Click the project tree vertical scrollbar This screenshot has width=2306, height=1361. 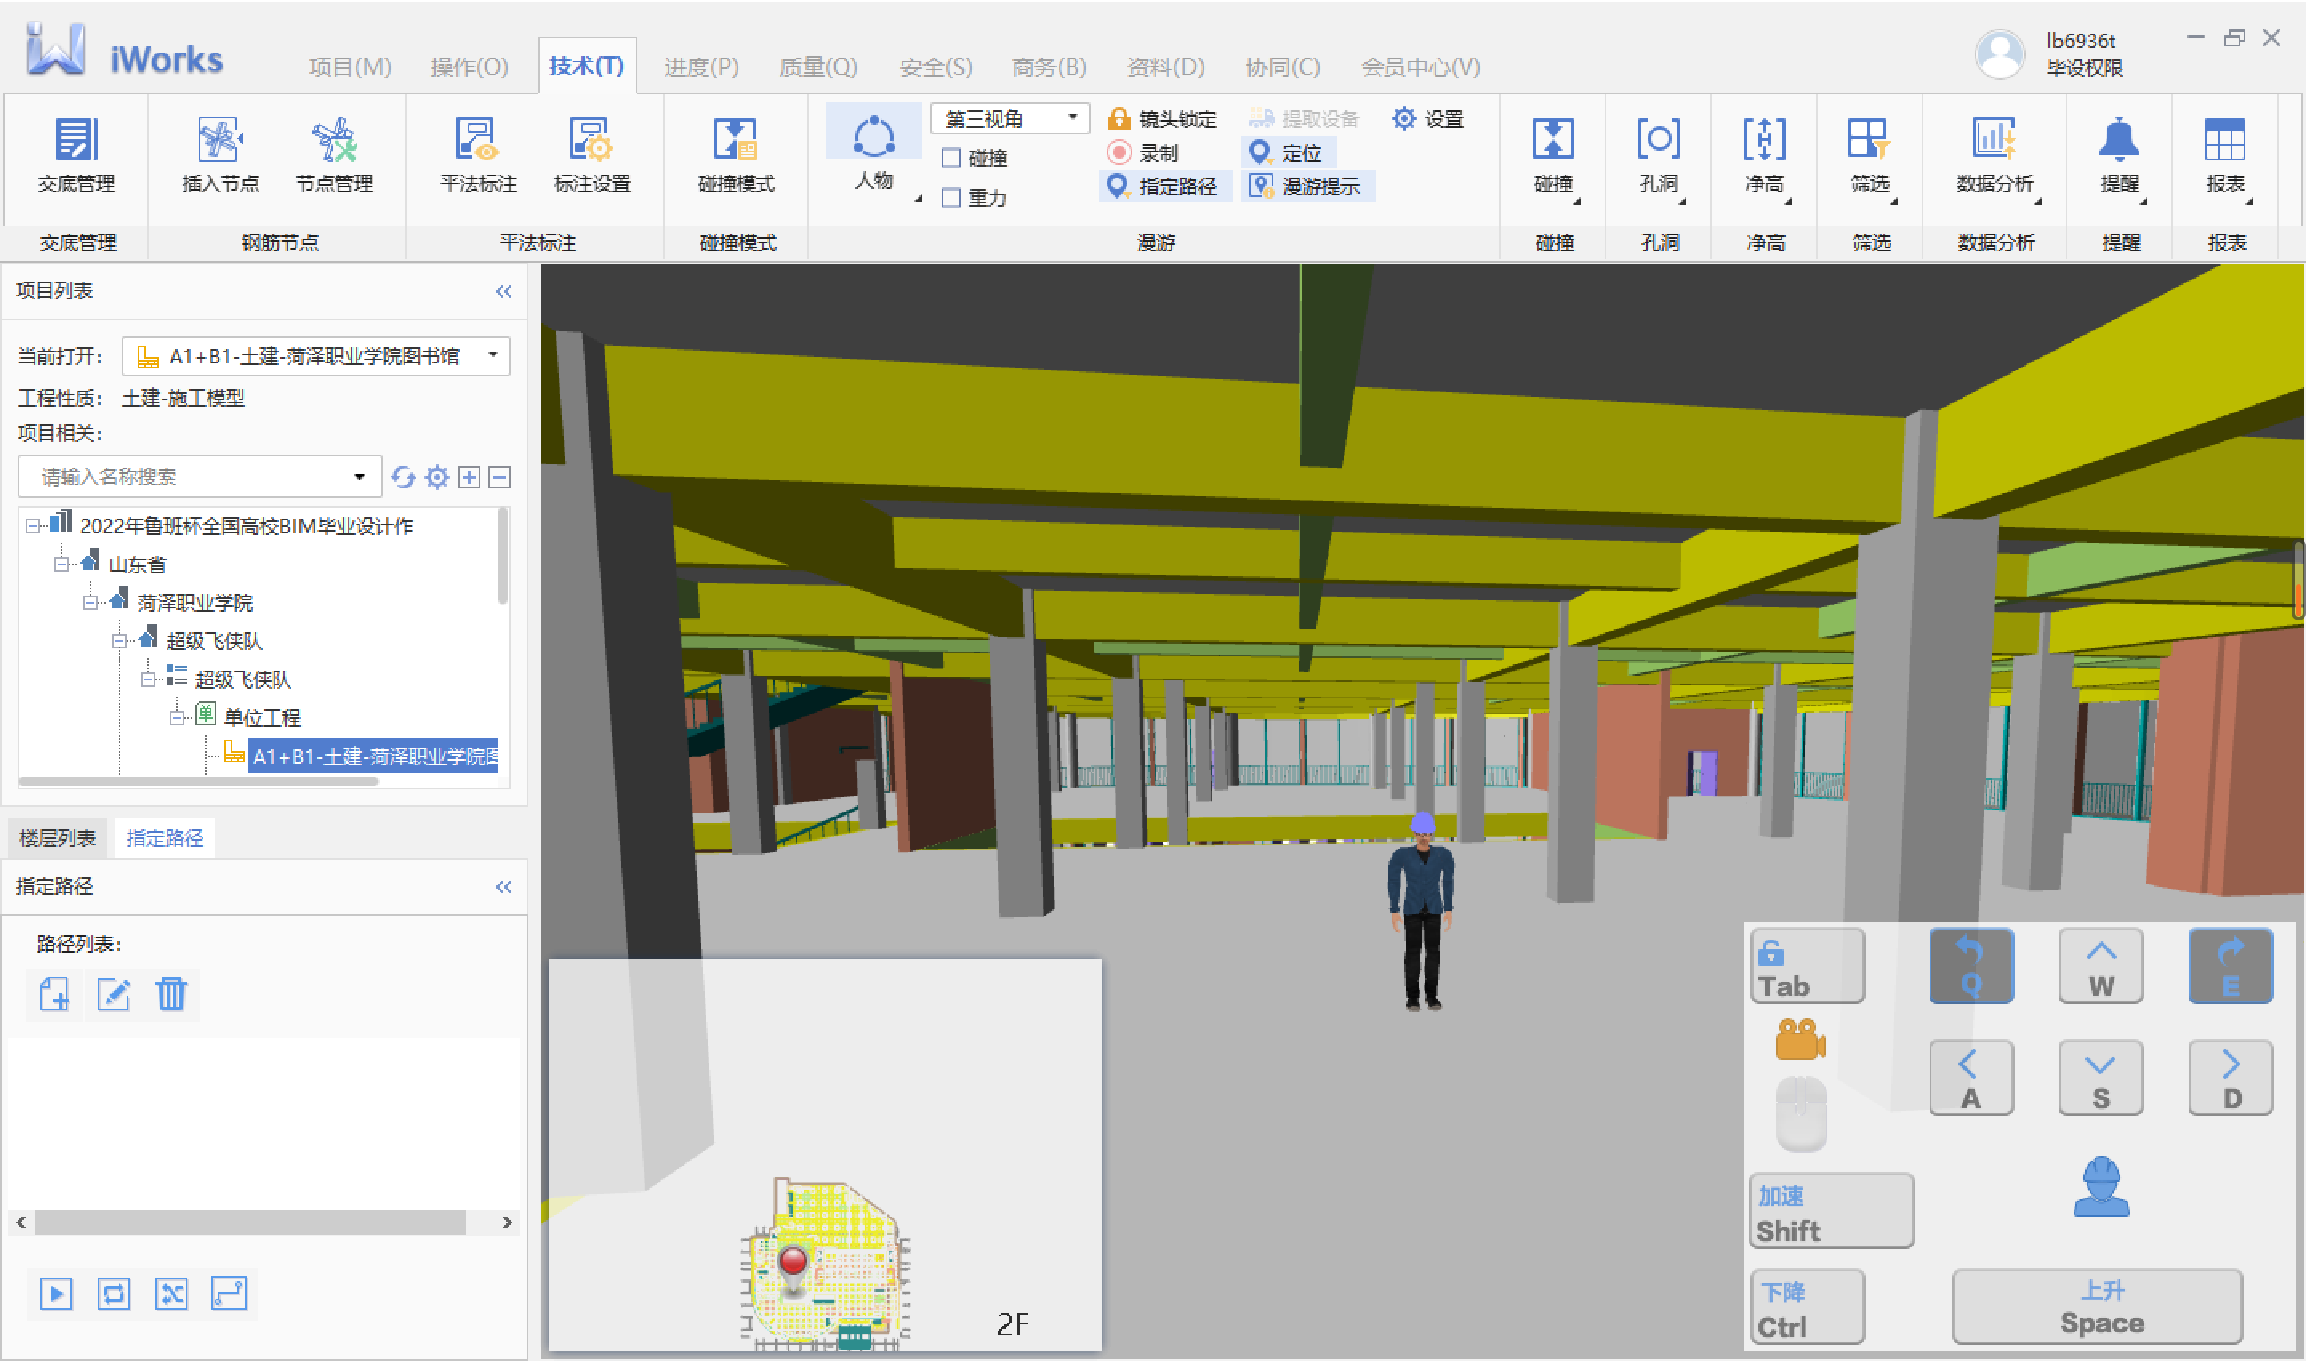coord(503,556)
